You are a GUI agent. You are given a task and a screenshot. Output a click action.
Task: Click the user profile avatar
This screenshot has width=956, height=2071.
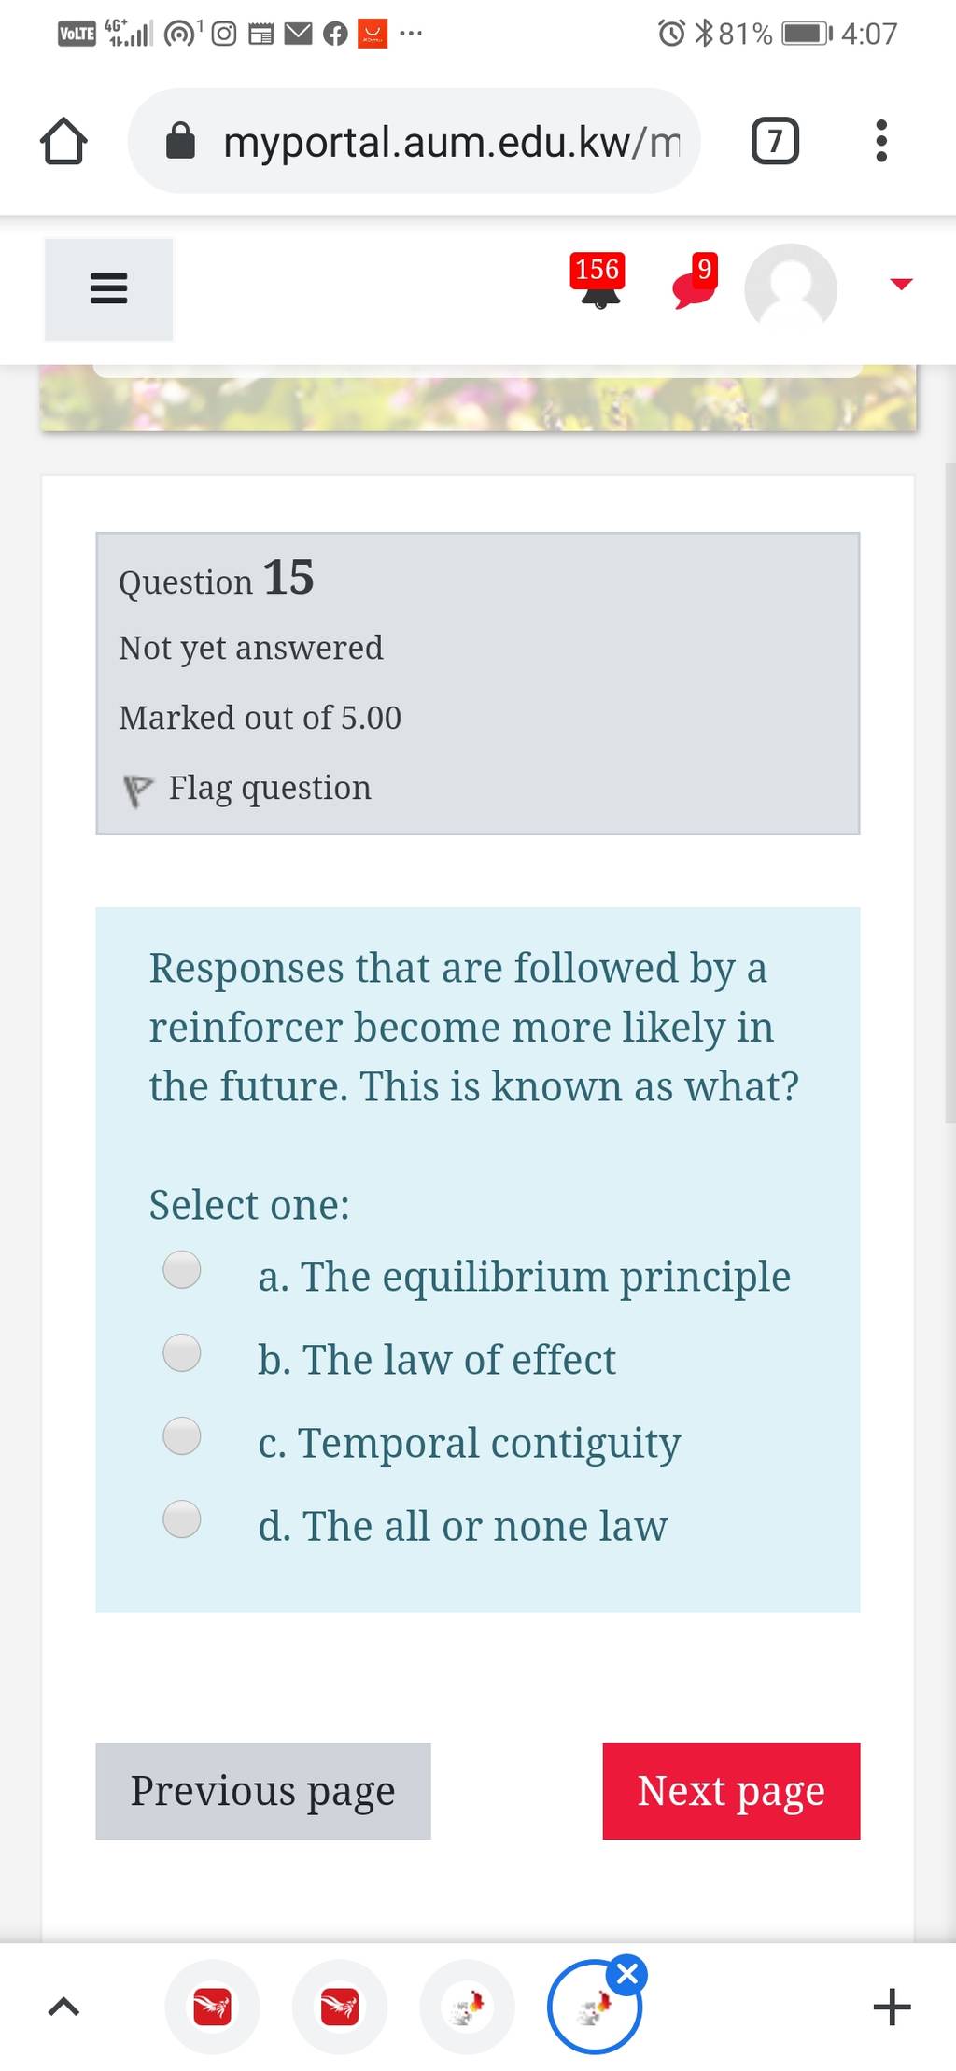click(x=791, y=288)
